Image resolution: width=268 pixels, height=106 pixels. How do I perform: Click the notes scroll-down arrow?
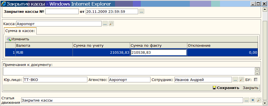[x=257, y=73]
